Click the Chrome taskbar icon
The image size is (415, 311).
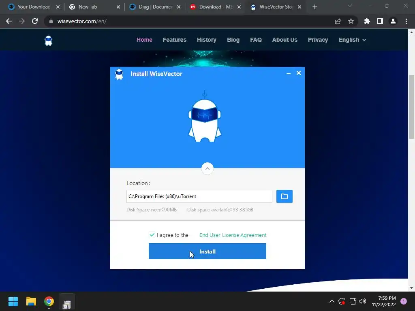(49, 301)
